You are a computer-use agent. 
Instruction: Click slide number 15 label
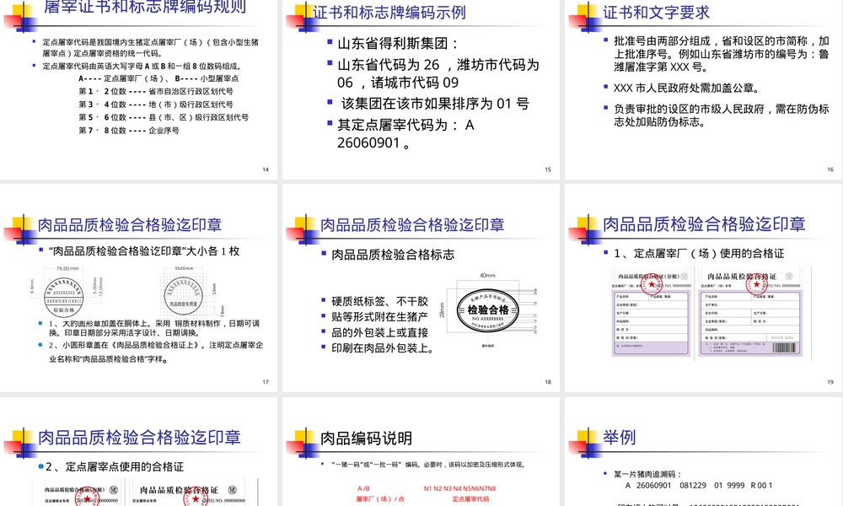[548, 170]
